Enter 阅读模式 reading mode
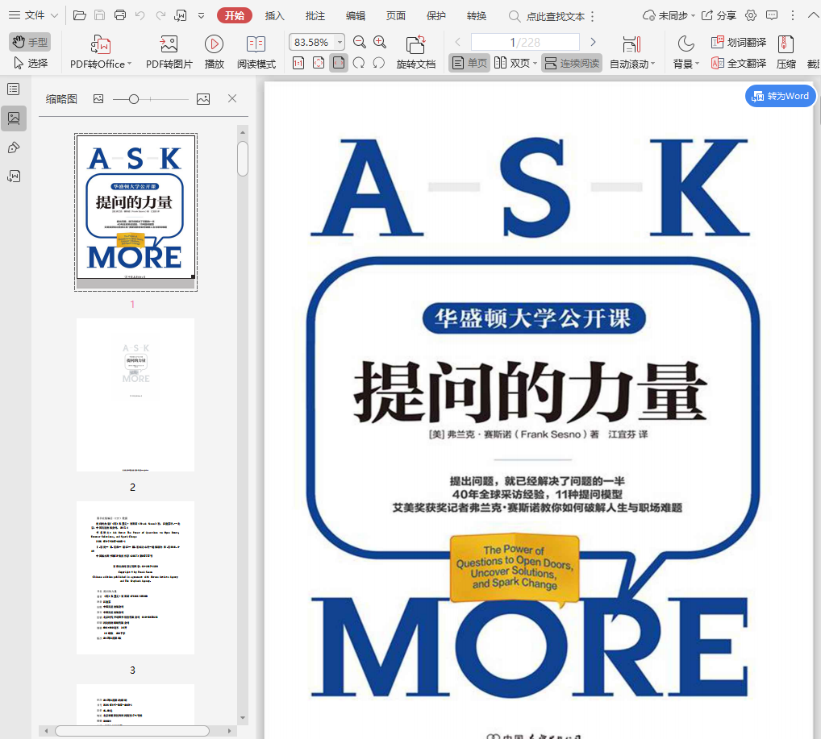 (x=256, y=52)
